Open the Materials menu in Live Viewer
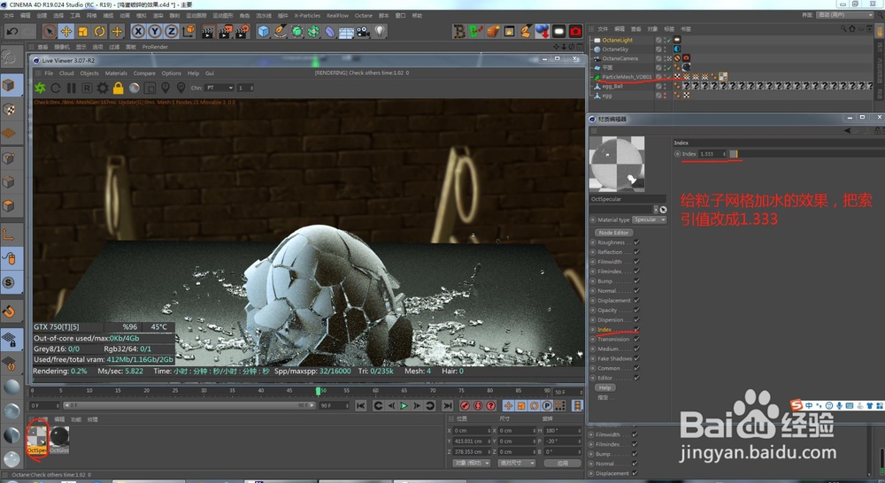The width and height of the screenshot is (885, 483). pyautogui.click(x=116, y=73)
